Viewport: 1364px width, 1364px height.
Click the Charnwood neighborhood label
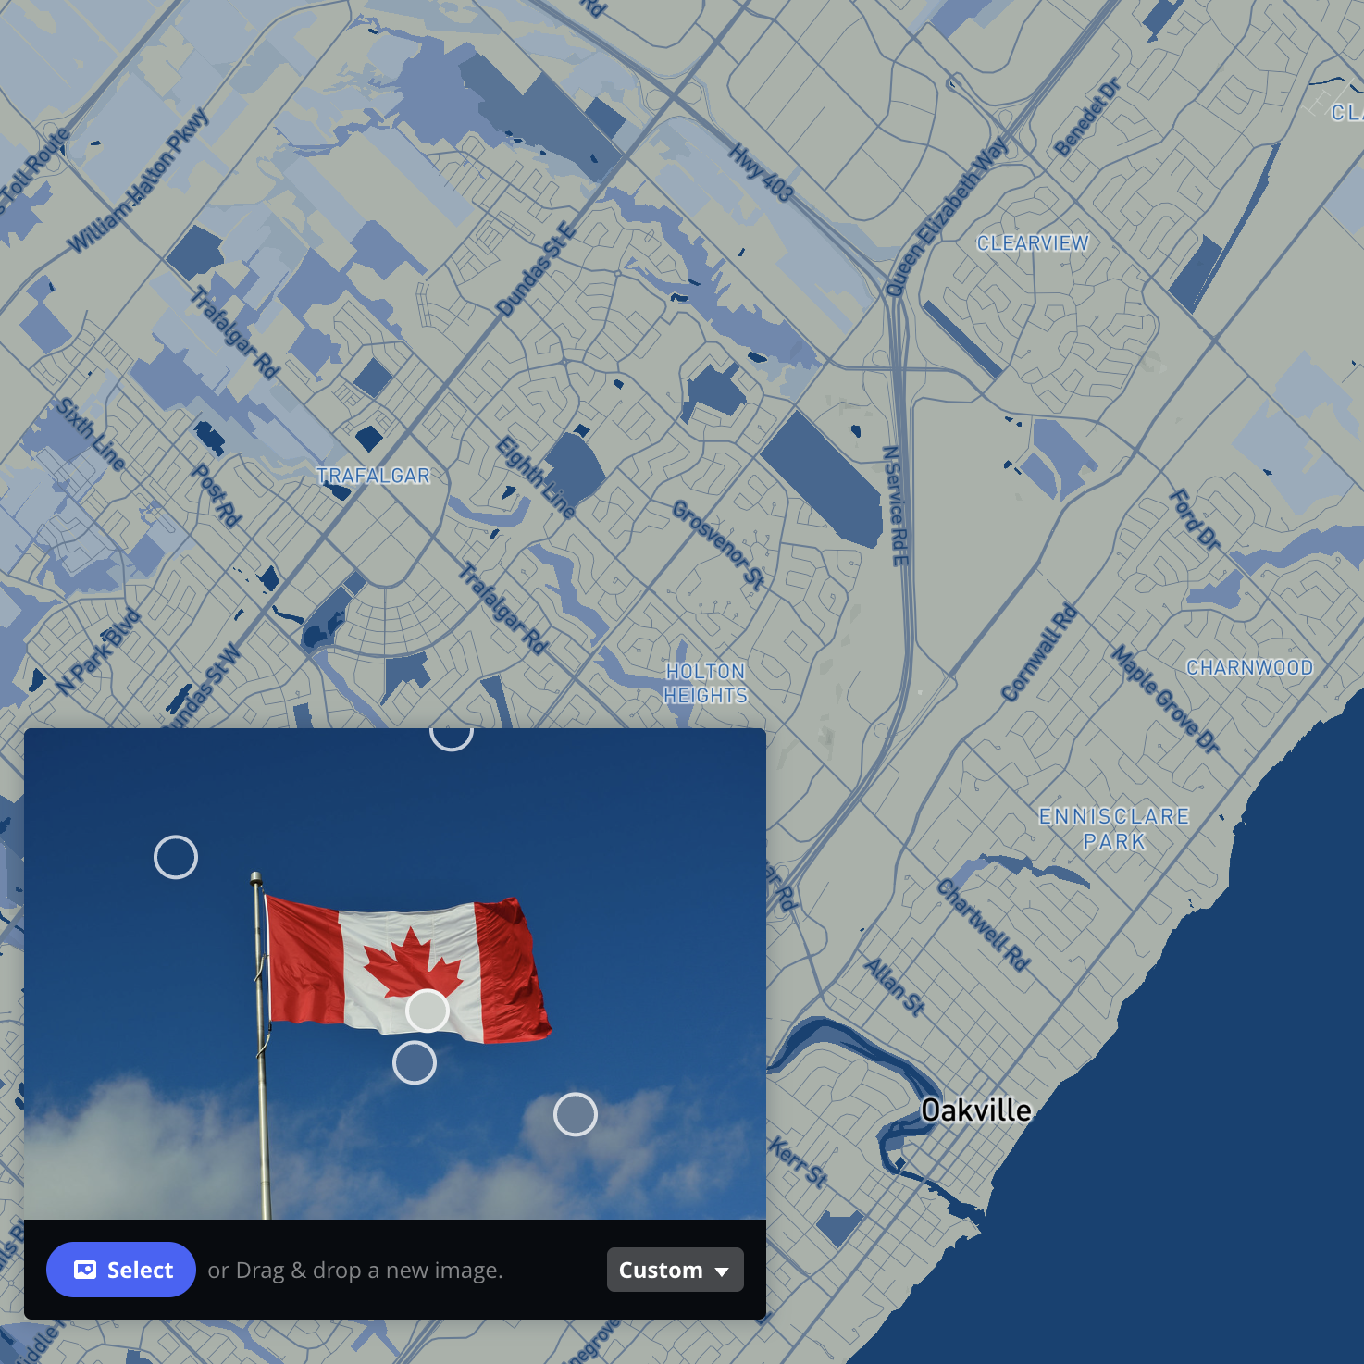point(1250,666)
